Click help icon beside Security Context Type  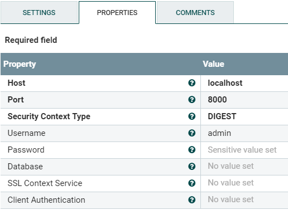(191, 116)
